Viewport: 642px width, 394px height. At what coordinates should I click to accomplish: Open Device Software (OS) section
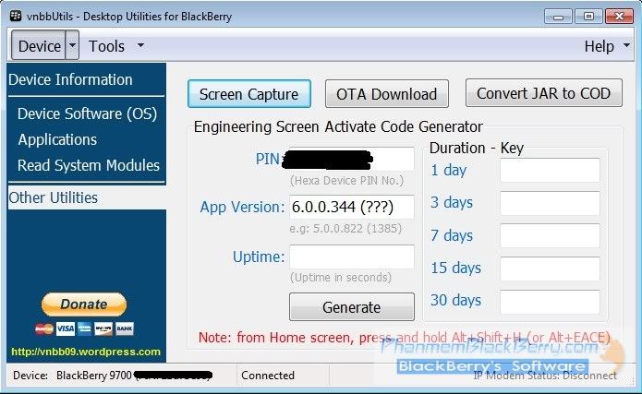(87, 113)
